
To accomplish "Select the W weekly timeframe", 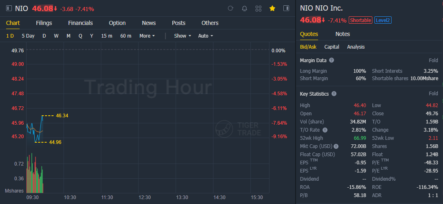I will coord(56,36).
